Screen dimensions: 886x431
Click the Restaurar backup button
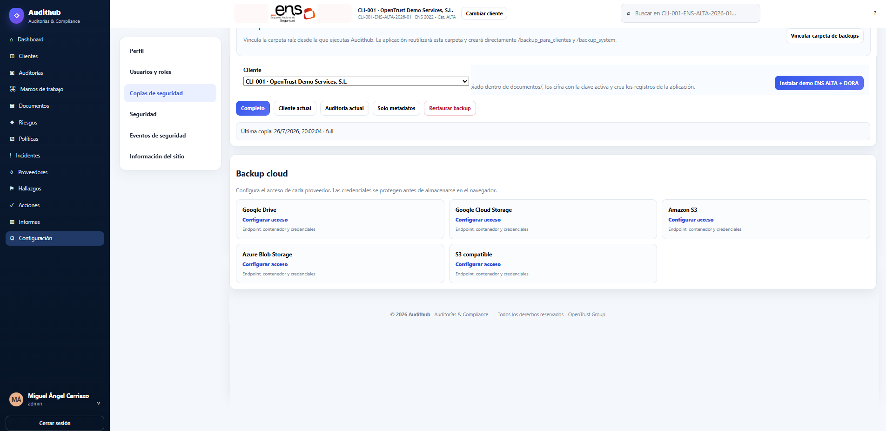[x=450, y=108]
